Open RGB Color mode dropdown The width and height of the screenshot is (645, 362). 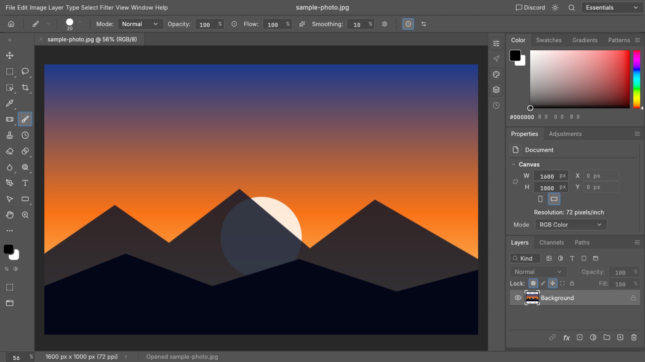(571, 225)
